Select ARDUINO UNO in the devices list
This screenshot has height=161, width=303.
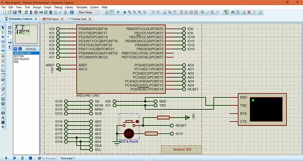[x=26, y=53]
